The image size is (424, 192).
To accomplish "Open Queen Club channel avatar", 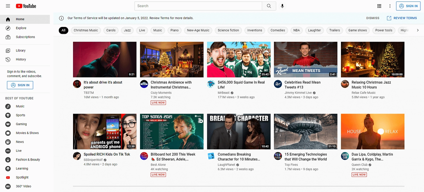I will [x=345, y=156].
